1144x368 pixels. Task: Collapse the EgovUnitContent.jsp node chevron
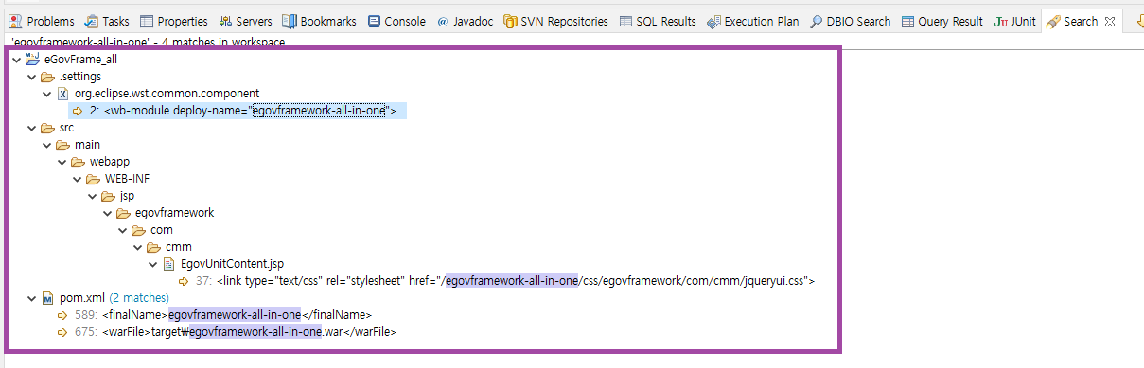pyautogui.click(x=153, y=264)
